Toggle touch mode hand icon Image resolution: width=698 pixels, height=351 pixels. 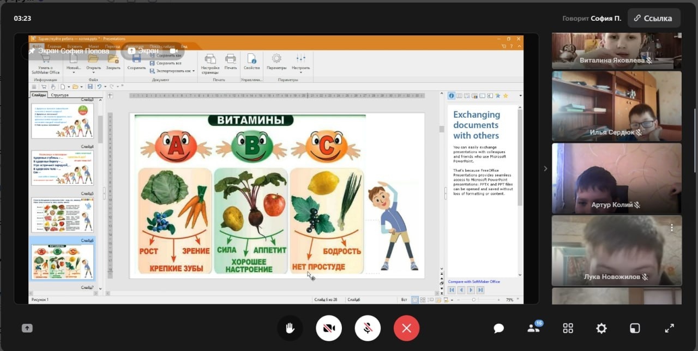point(53,87)
